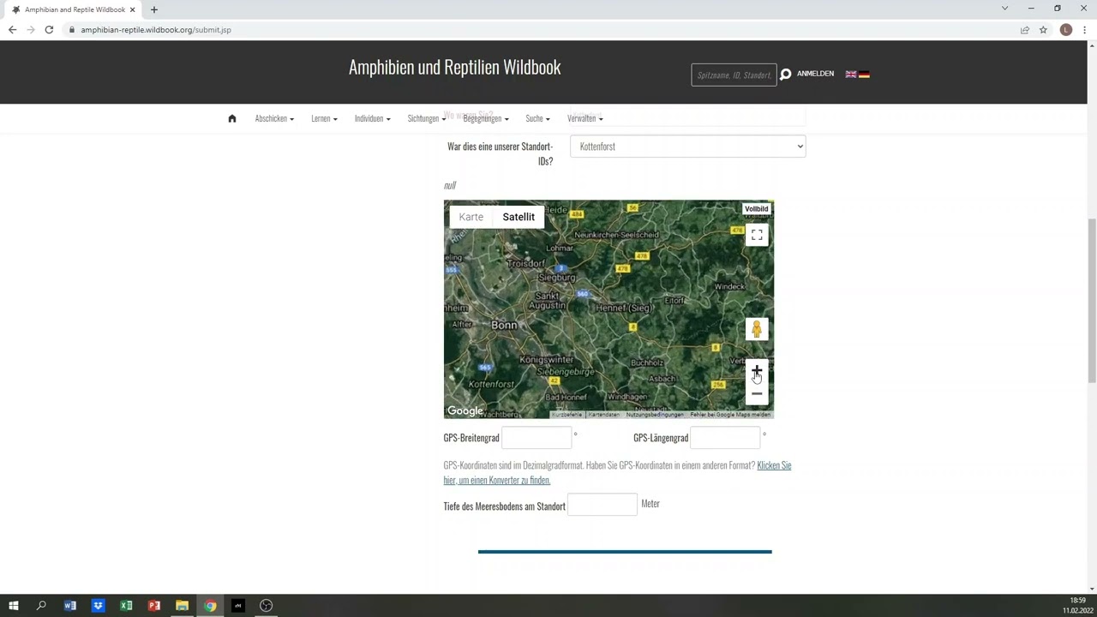Launch Excel from the taskbar
Image resolution: width=1097 pixels, height=617 pixels.
[x=126, y=606]
